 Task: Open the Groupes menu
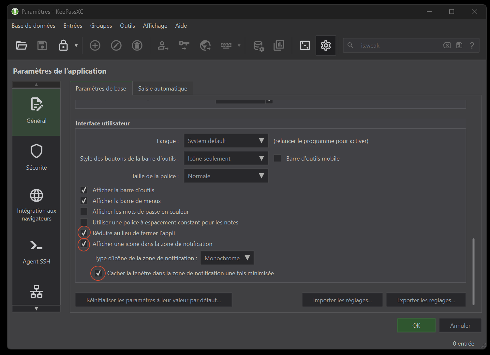101,26
